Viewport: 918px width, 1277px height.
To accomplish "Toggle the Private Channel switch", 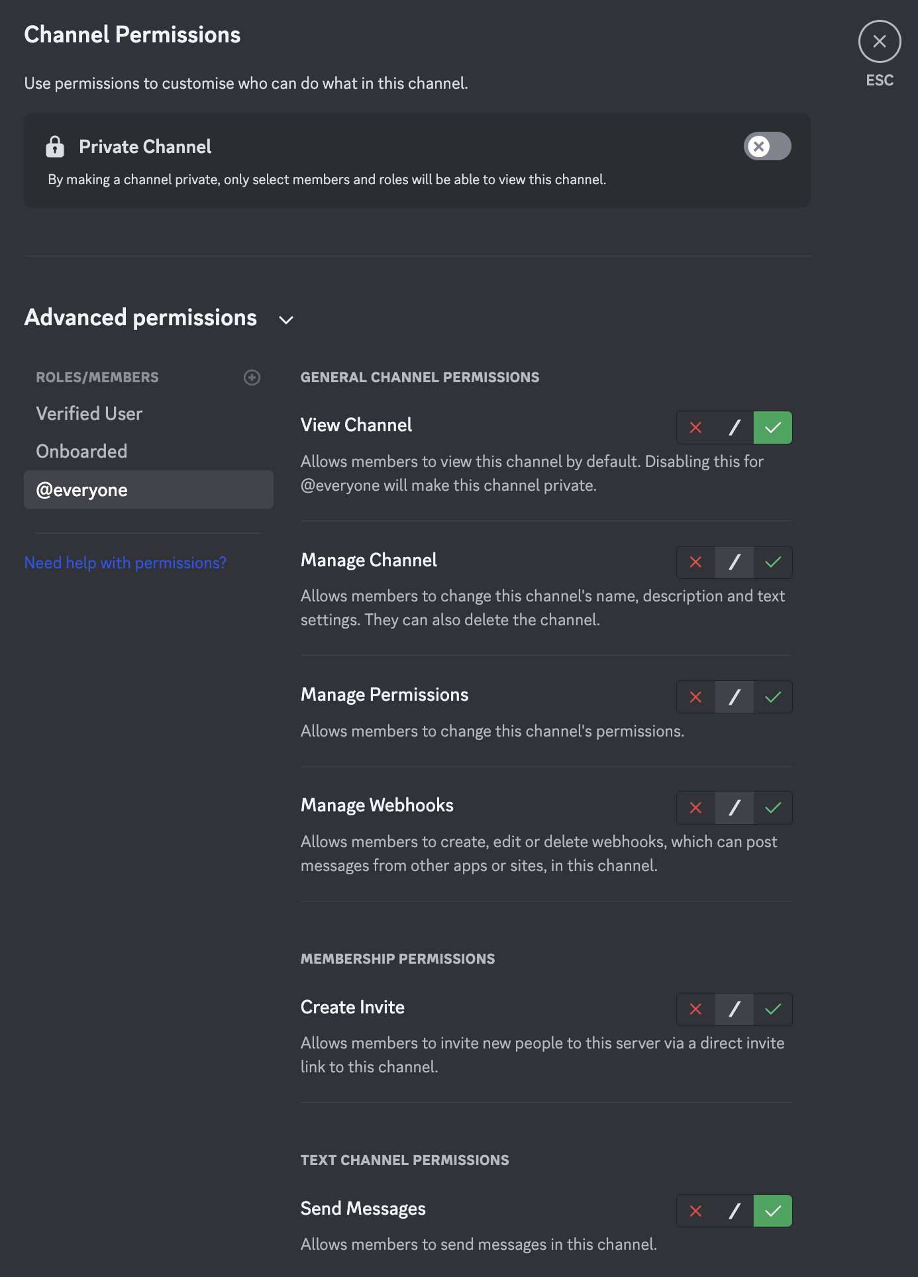I will tap(767, 146).
